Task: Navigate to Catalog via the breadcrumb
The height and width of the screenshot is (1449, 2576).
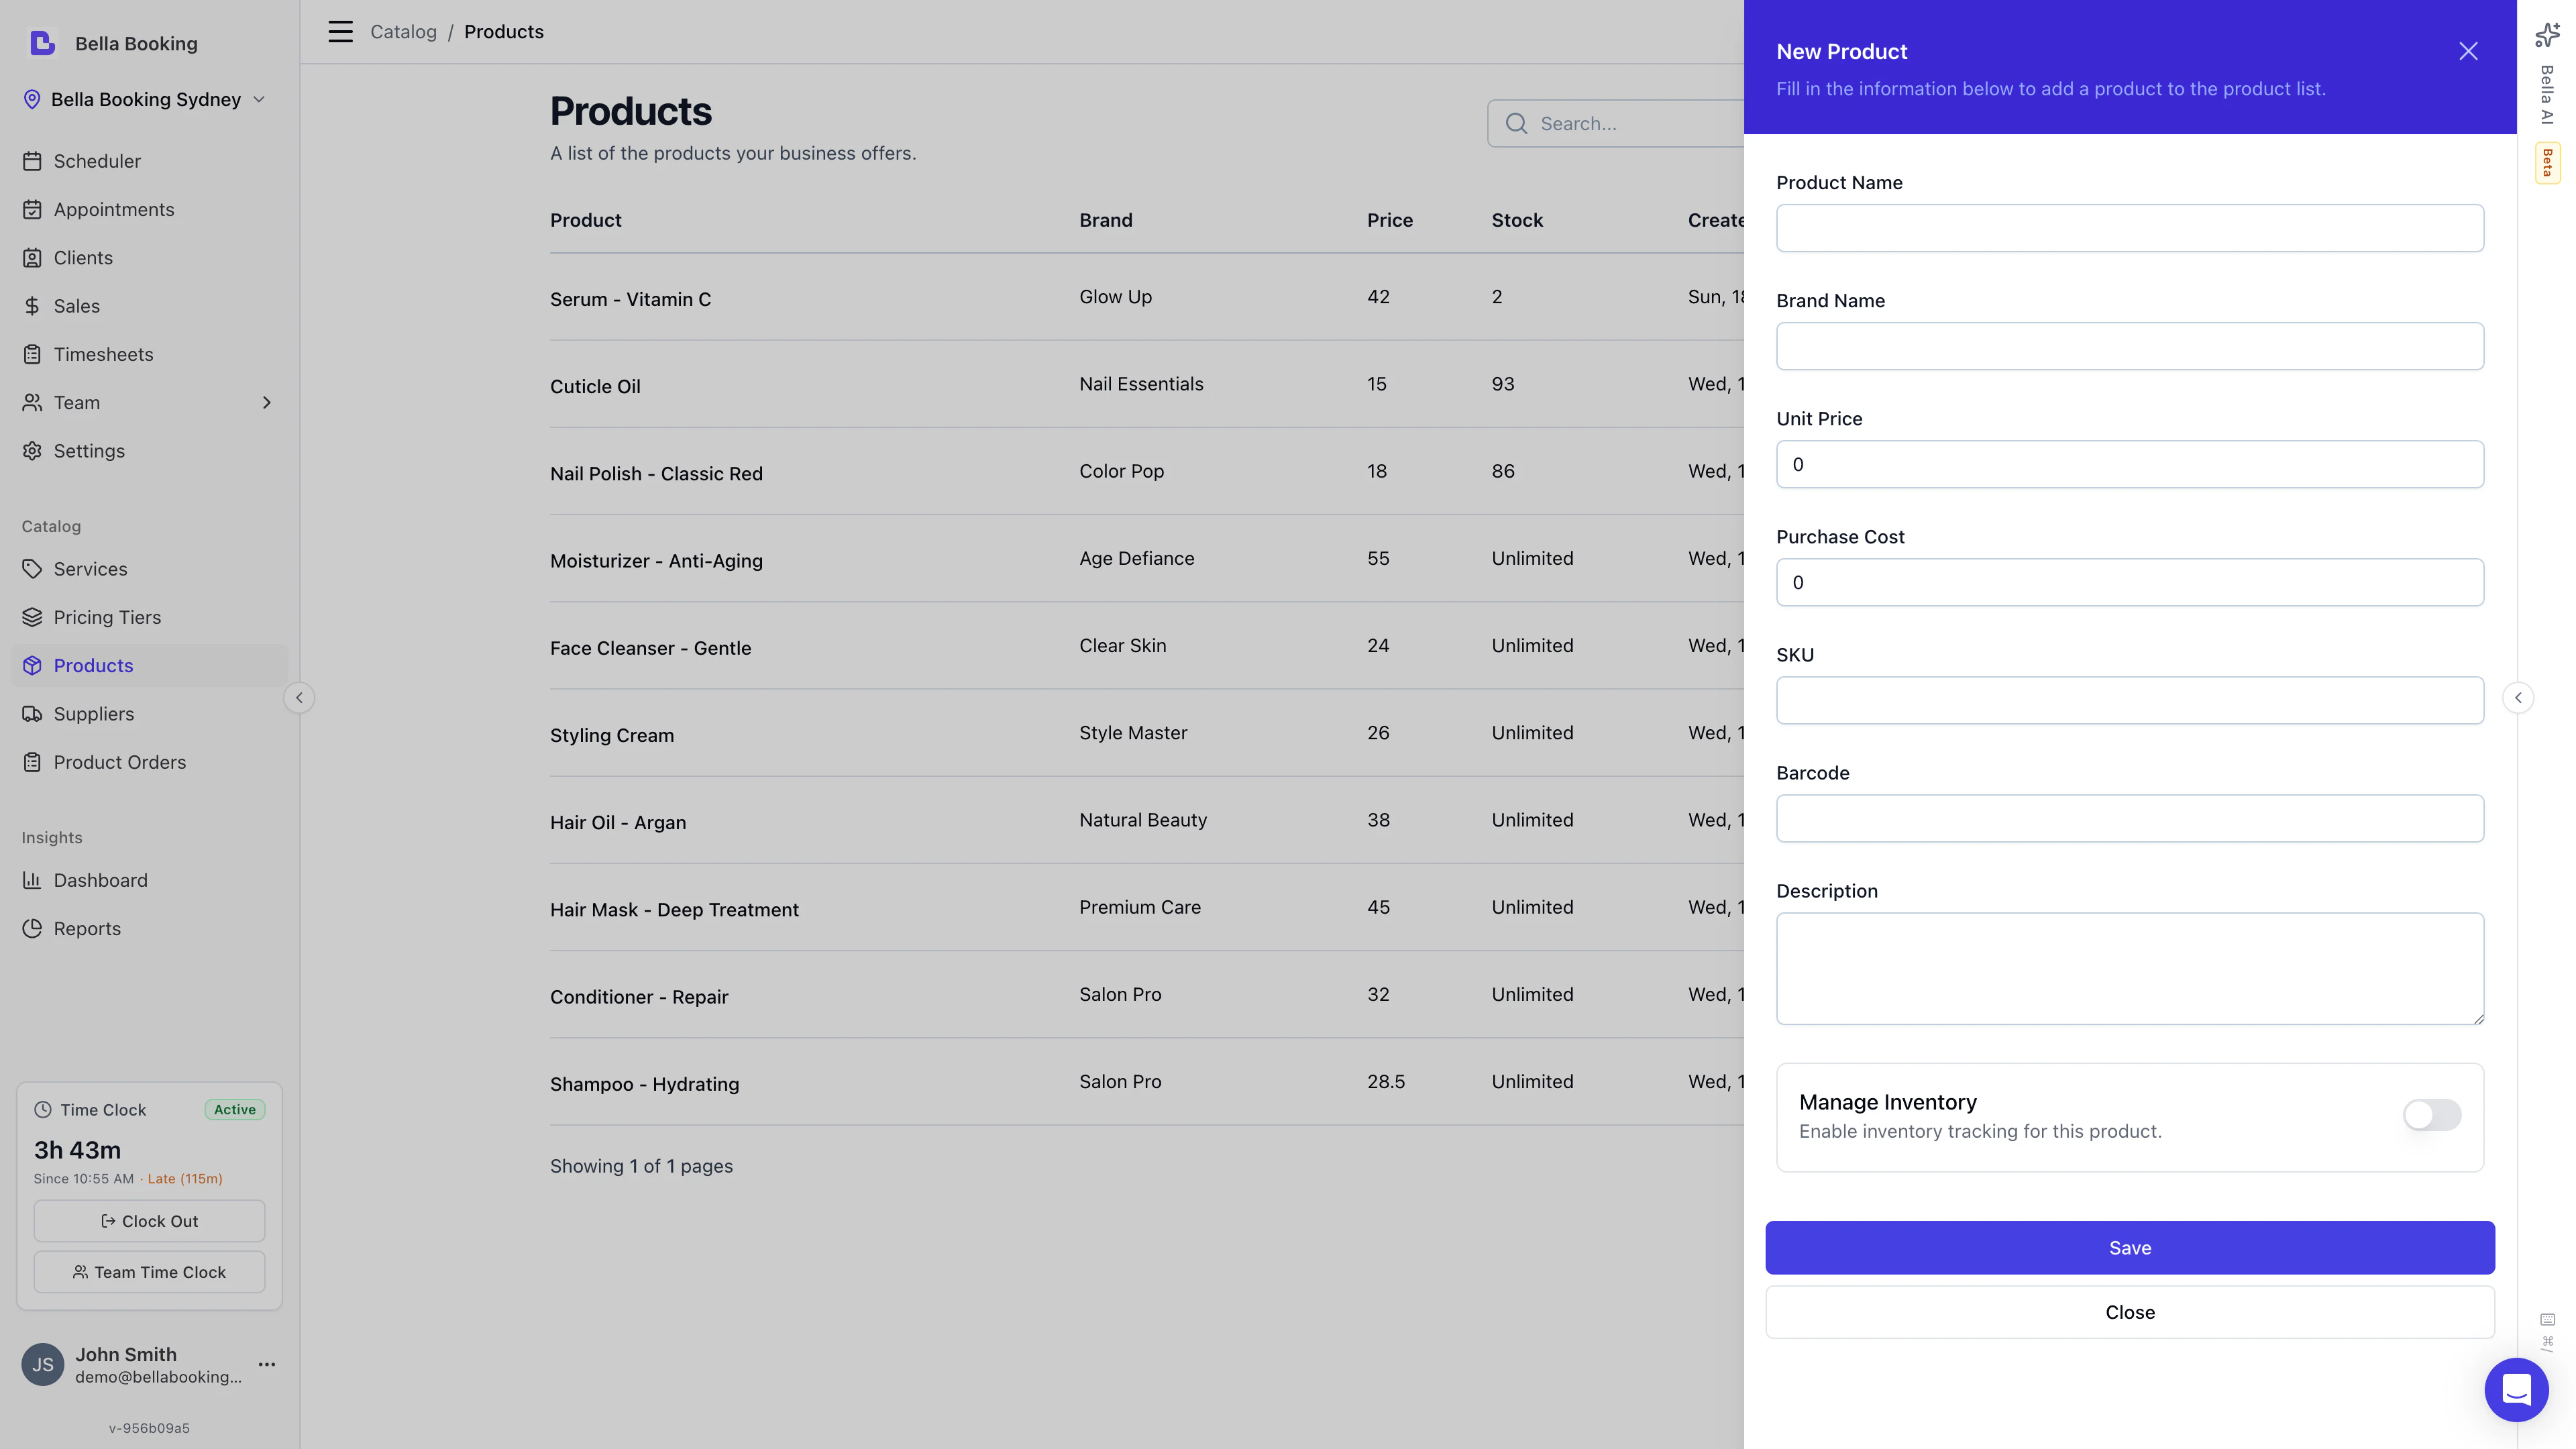Action: pos(403,31)
